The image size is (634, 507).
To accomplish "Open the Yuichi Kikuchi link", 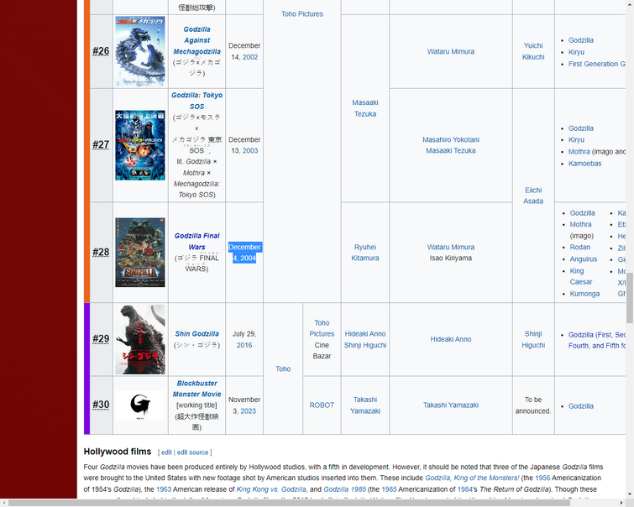I will [533, 51].
